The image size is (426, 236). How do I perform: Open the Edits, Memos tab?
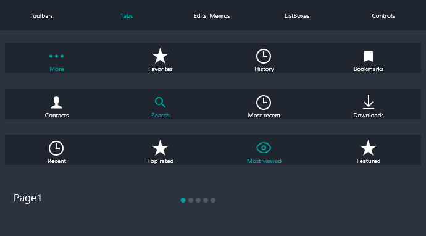[212, 16]
